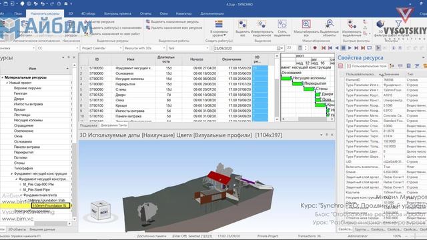Open the Навигатор ribbon tab
This screenshot has width=427, height=240.
click(x=183, y=13)
